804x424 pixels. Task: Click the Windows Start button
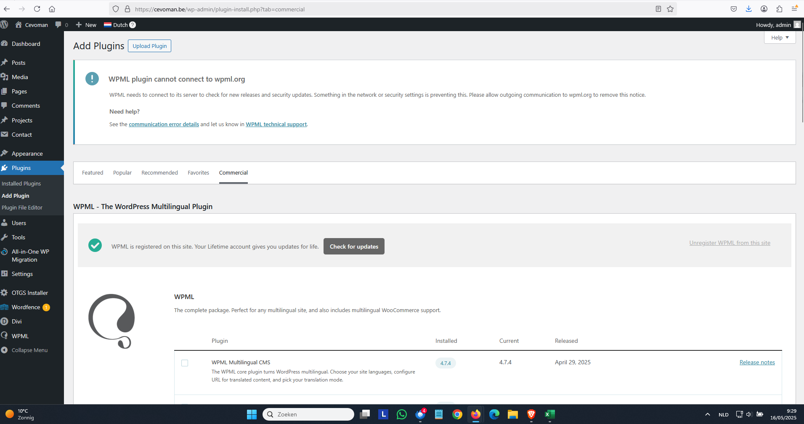click(x=252, y=414)
